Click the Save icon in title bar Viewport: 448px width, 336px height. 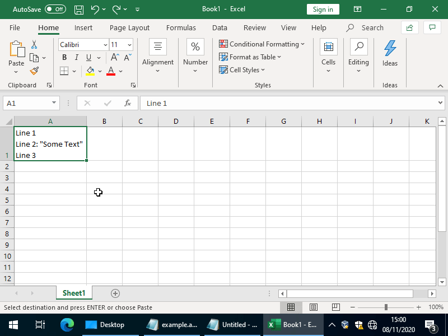(79, 10)
